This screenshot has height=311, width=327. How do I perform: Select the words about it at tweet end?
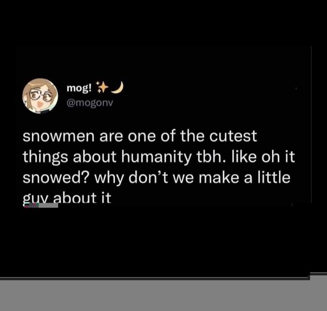coord(82,198)
